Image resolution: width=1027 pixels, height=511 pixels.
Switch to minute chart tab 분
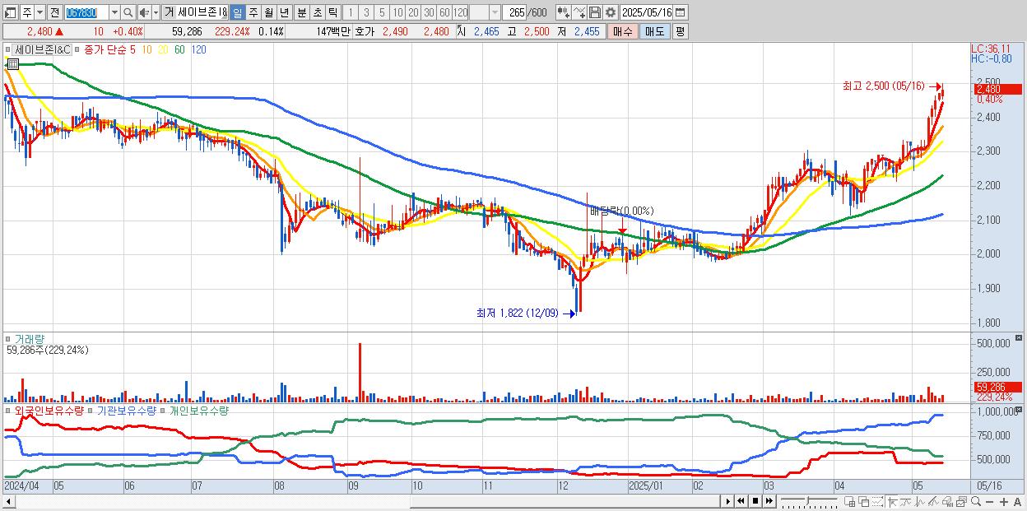click(x=301, y=12)
